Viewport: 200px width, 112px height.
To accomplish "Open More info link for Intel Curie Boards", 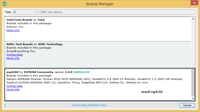I will click(13, 30).
